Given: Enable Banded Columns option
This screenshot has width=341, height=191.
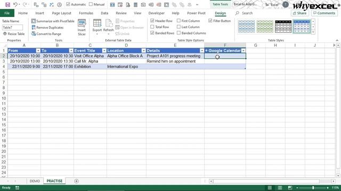Looking at the screenshot, I should (x=178, y=33).
